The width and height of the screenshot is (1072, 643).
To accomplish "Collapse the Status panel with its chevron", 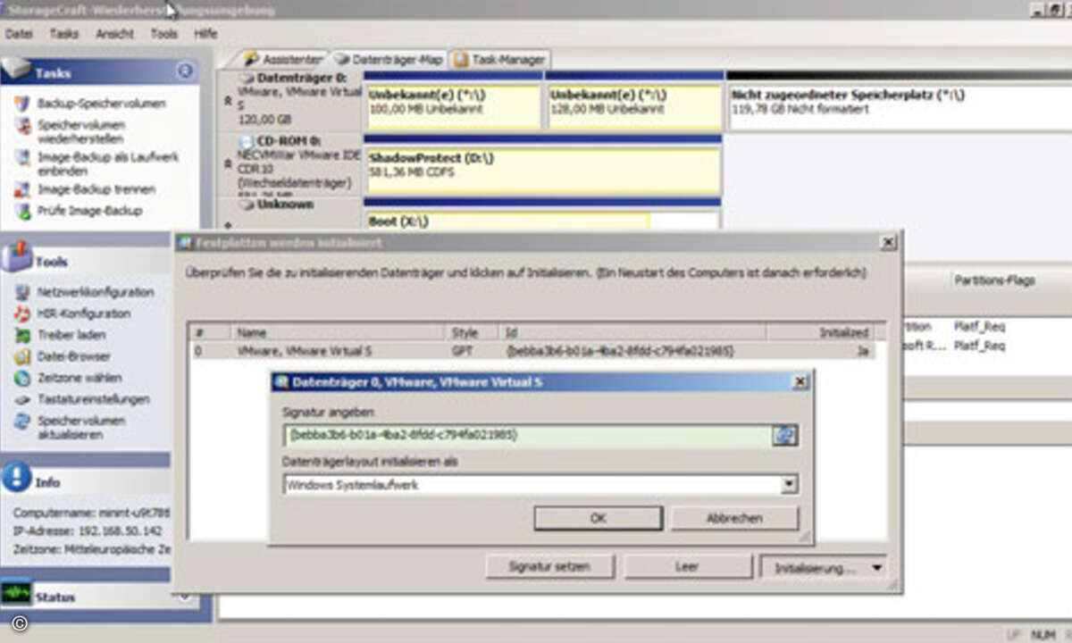I will (x=185, y=595).
